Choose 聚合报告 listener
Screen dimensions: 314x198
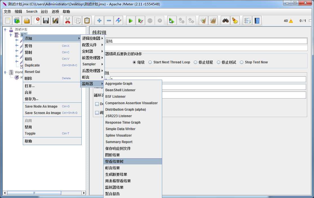coord(133,194)
